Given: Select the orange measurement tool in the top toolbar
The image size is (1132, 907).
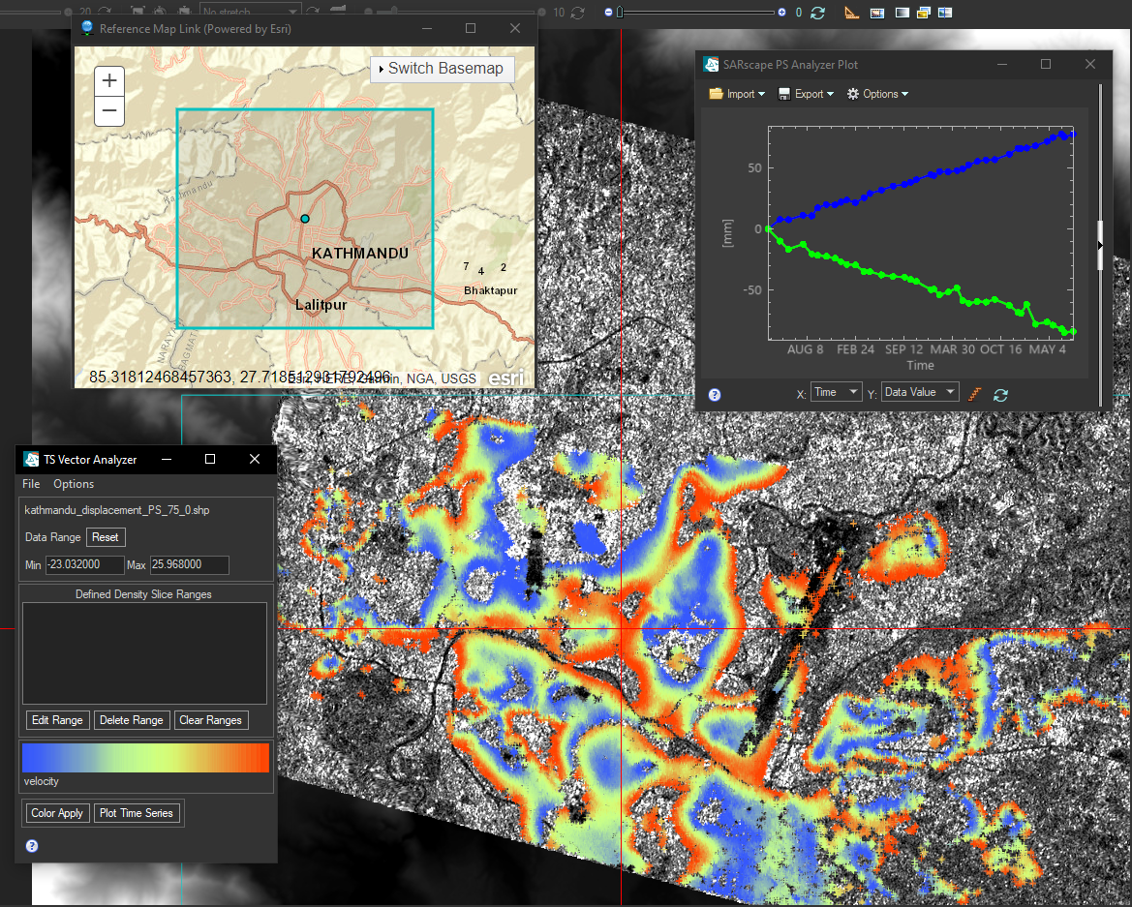Looking at the screenshot, I should click(x=851, y=13).
